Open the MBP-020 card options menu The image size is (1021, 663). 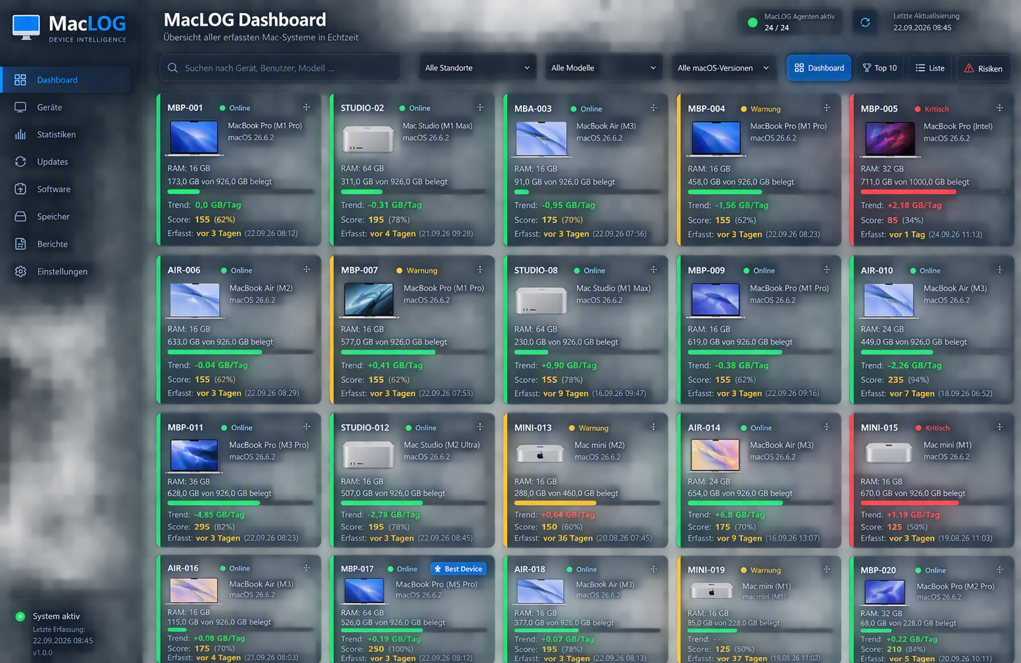tap(1000, 570)
